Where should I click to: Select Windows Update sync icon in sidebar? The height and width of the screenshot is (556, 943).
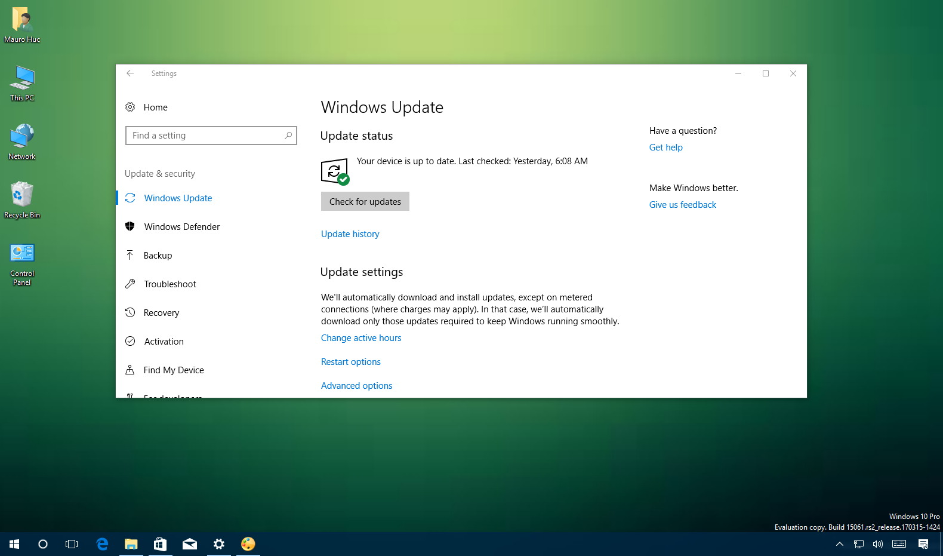point(130,198)
